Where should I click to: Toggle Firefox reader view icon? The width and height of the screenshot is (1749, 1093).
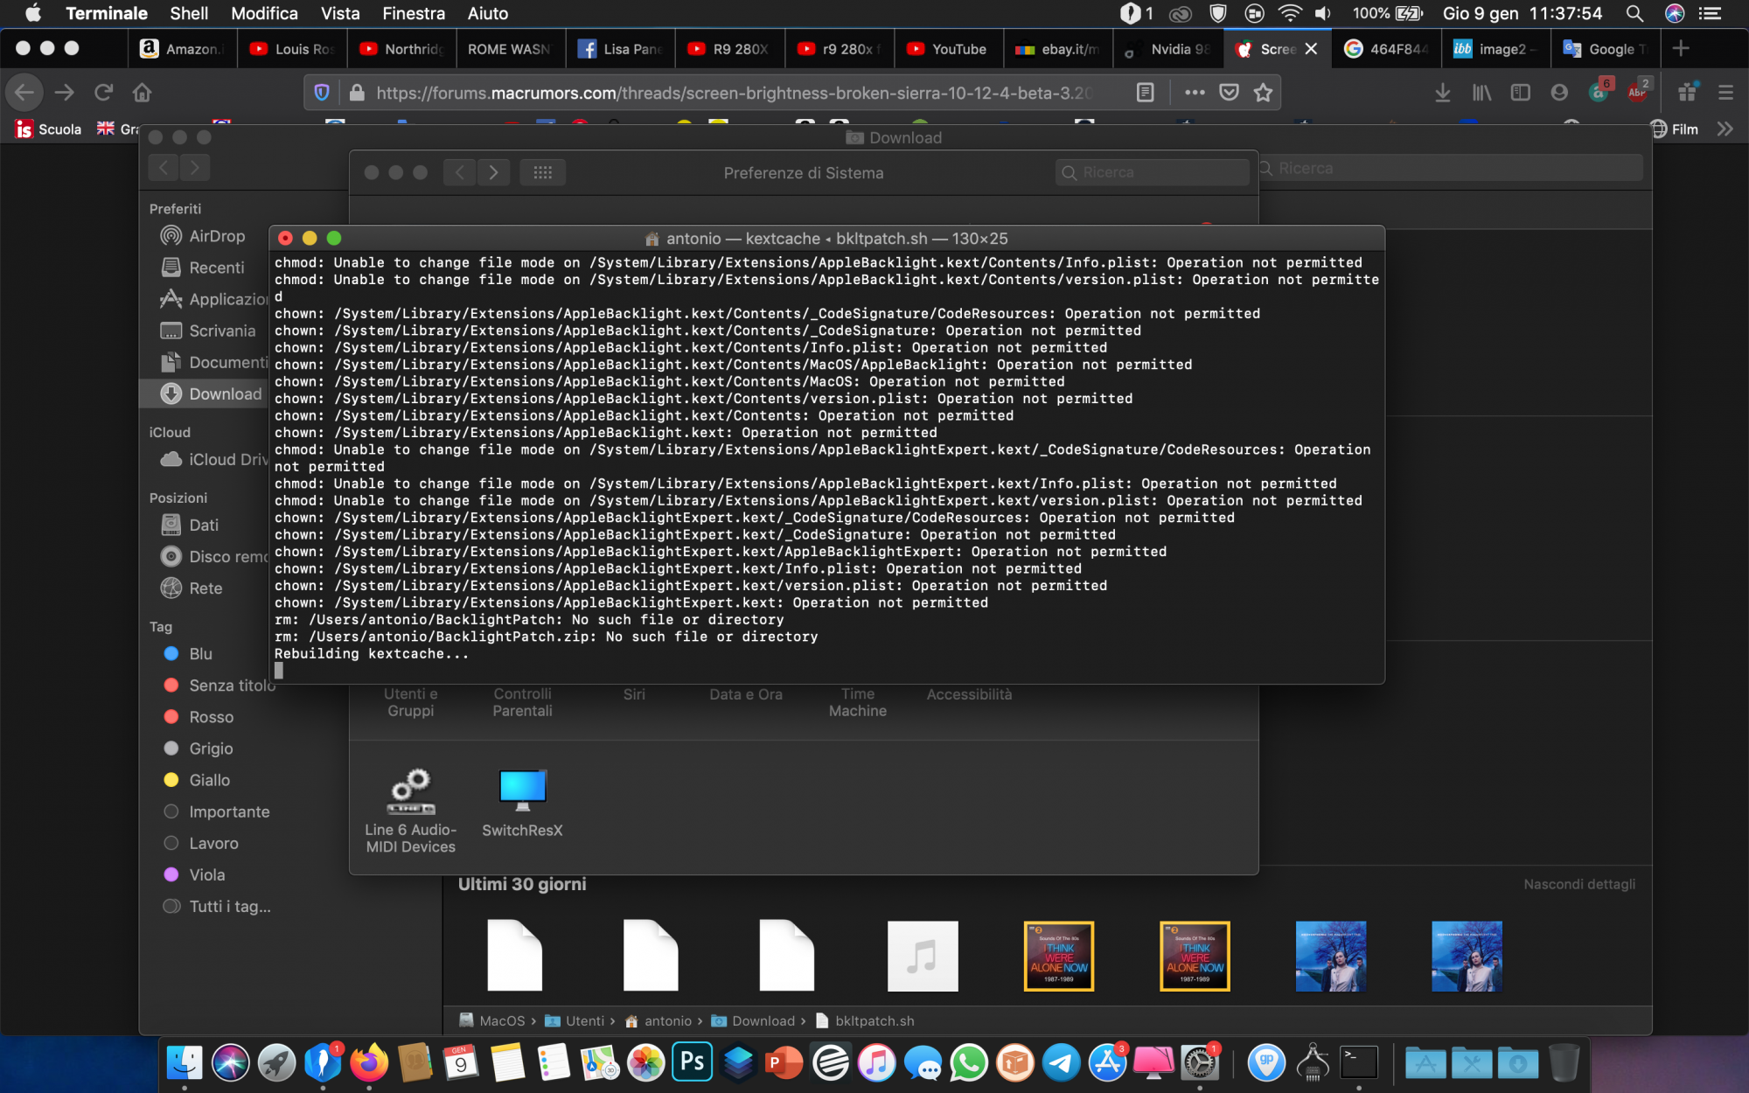(1145, 93)
